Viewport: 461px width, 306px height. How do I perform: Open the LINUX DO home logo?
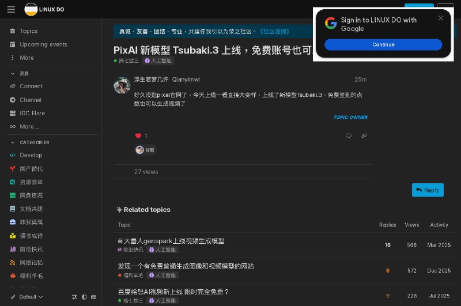pyautogui.click(x=44, y=9)
